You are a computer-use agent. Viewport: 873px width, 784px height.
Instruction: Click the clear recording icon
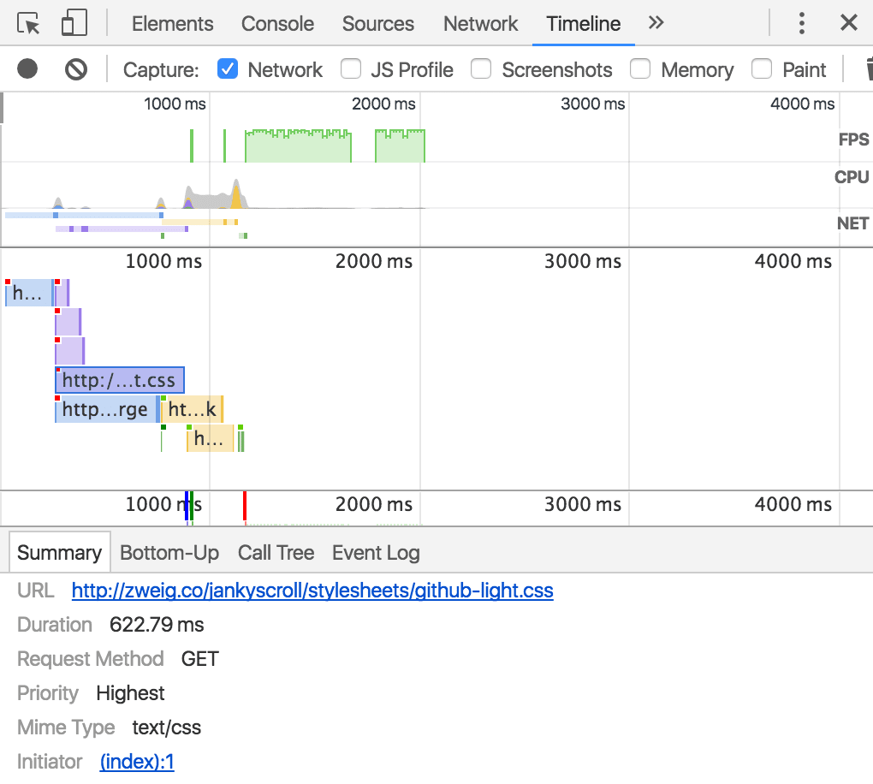tap(77, 69)
